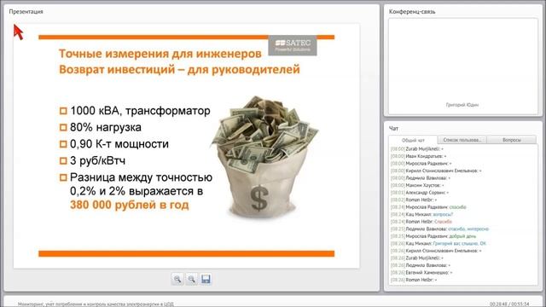Select the 08:00 Zurab Mutjikneli chat message

(x=417, y=149)
